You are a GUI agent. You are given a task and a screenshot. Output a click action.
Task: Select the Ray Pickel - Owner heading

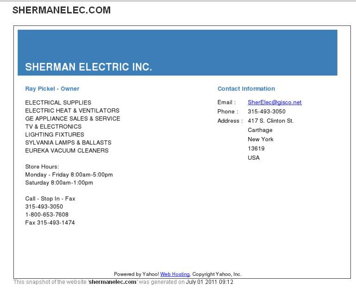pos(52,89)
